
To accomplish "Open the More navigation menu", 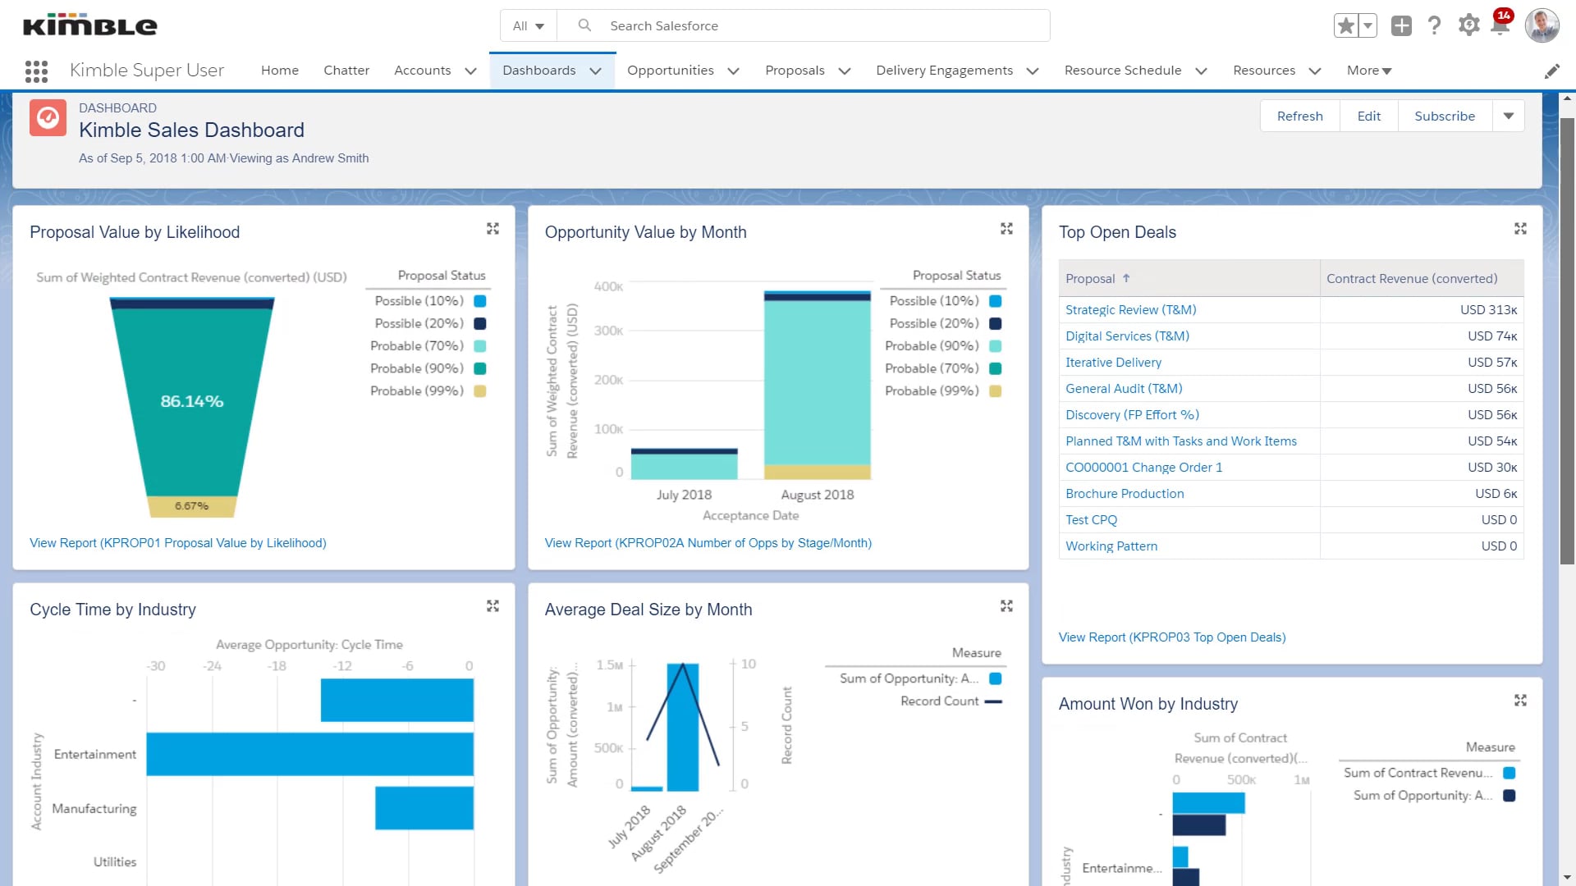I will click(x=1369, y=71).
